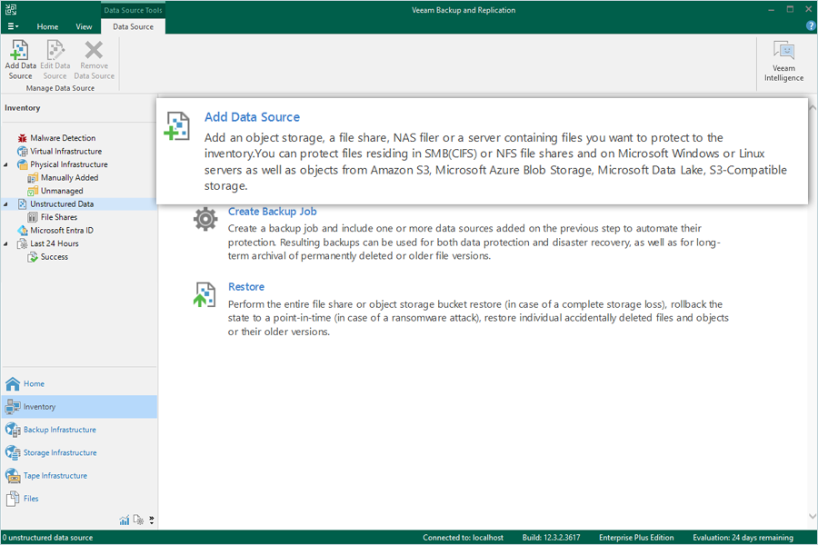Click the '0 unstructured data source' status text
Image resolution: width=818 pixels, height=545 pixels.
pos(47,538)
